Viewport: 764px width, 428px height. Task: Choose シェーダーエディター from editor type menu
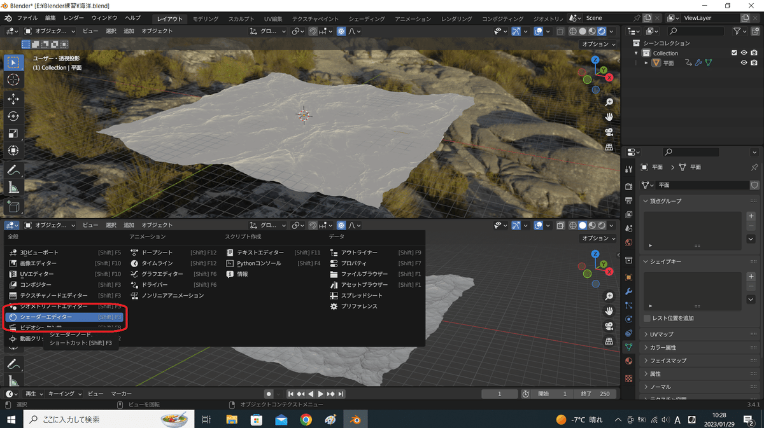pos(64,317)
